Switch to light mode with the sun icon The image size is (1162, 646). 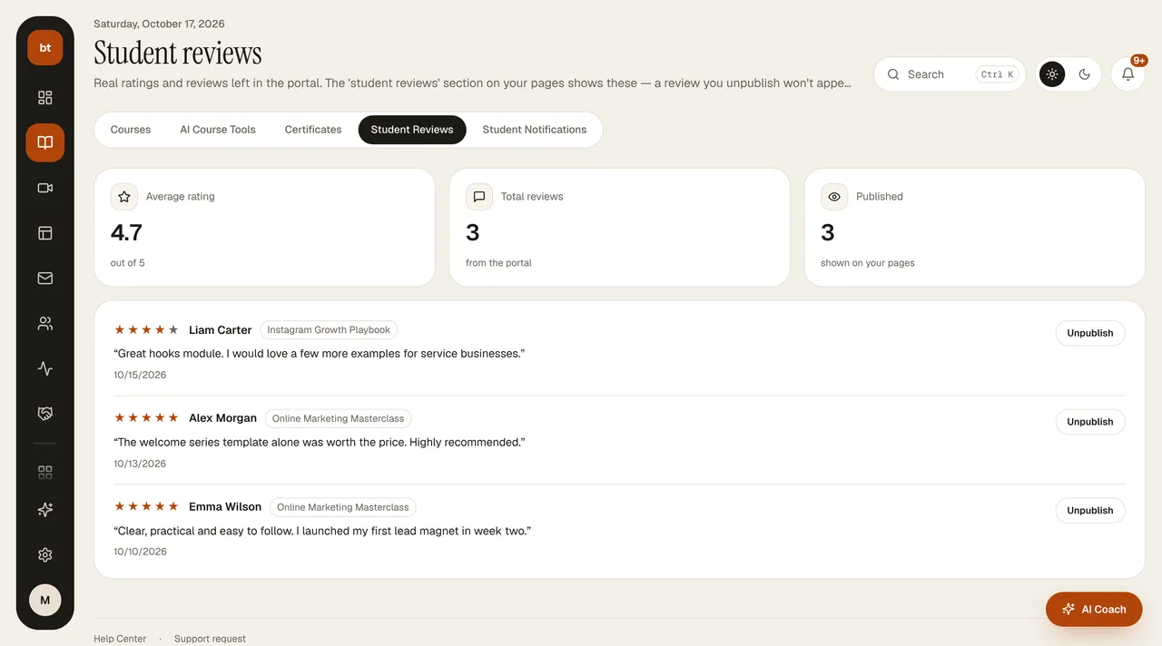pyautogui.click(x=1052, y=74)
